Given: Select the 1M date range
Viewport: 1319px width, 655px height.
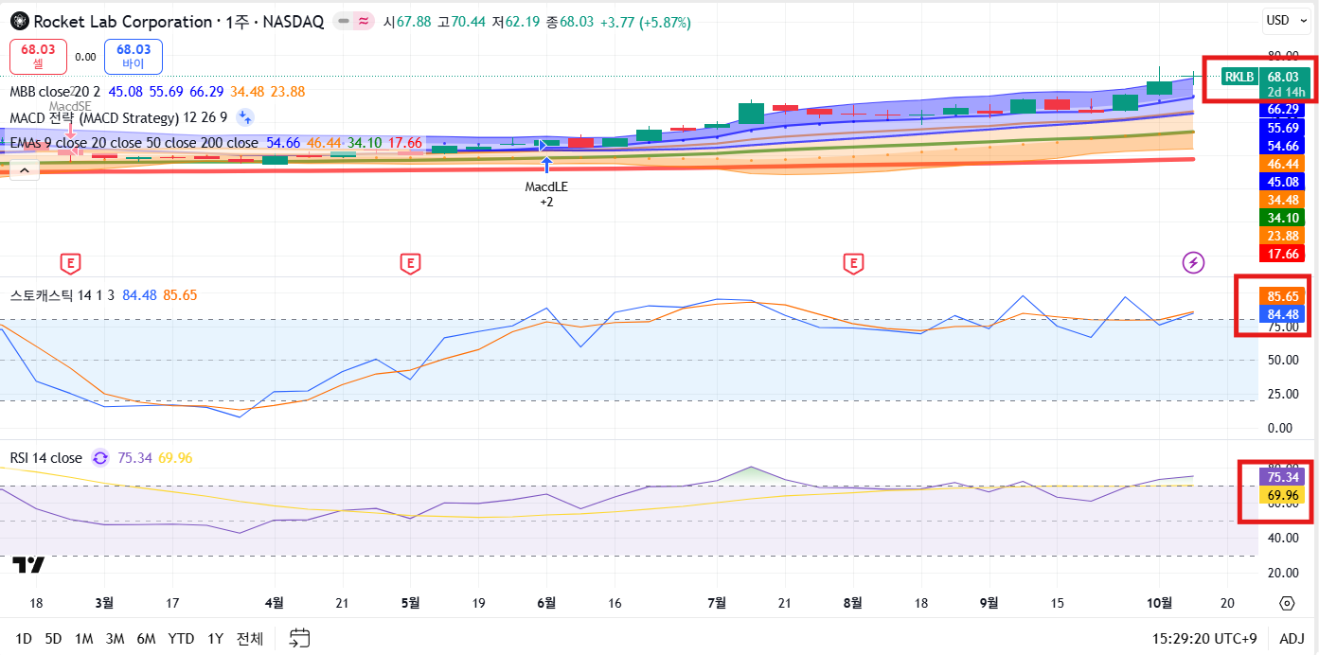Looking at the screenshot, I should pos(83,639).
